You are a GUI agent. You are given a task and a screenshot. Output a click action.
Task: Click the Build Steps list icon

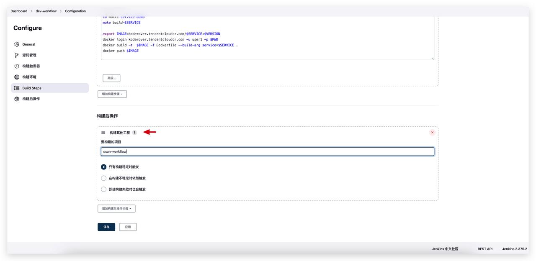(x=17, y=88)
